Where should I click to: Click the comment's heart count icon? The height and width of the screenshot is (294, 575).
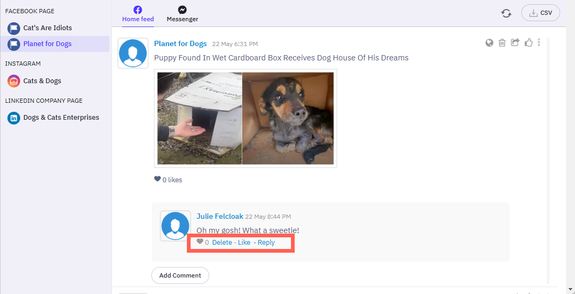(200, 242)
